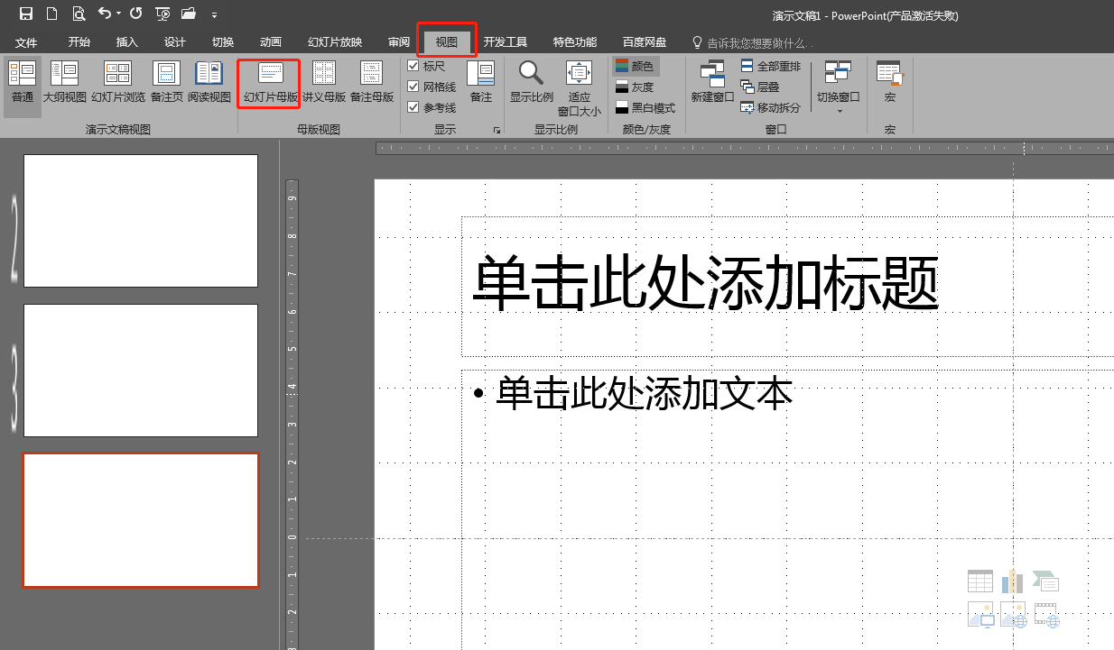Disable Gridlines (网格线)
The image size is (1114, 650).
tap(413, 82)
